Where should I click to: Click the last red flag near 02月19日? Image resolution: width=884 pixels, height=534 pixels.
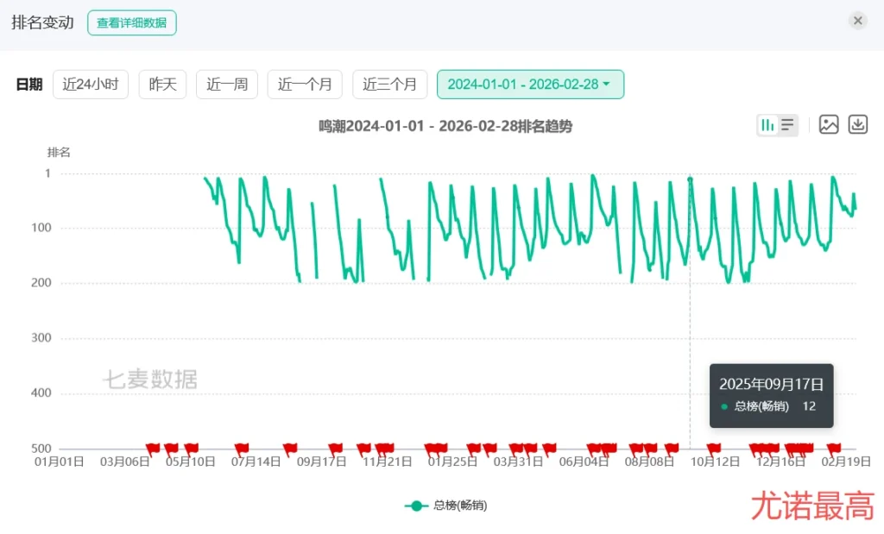(834, 448)
